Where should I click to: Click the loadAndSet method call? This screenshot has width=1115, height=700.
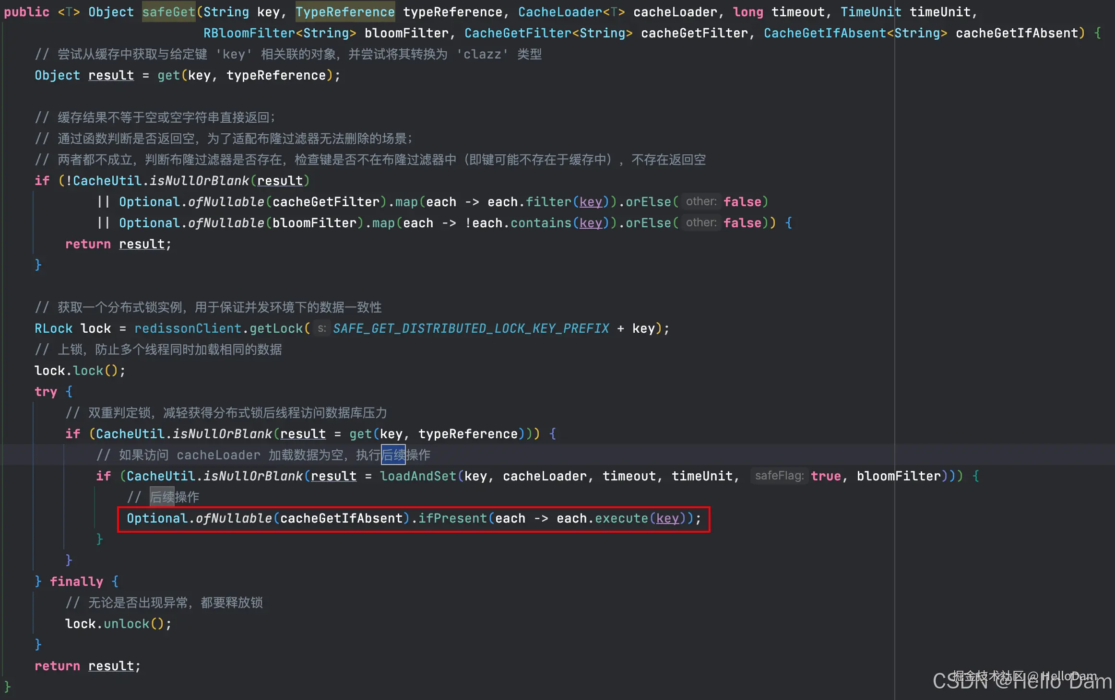coord(418,476)
